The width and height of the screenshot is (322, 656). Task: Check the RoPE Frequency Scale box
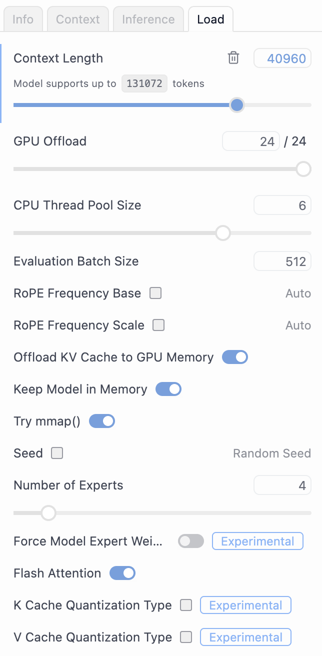coord(158,325)
